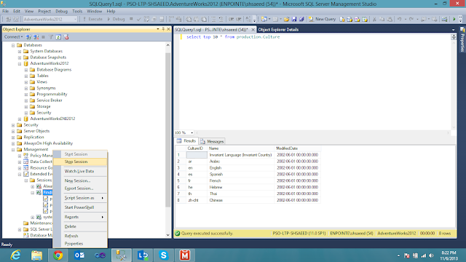Pin the Object Explorer panel

163,29
